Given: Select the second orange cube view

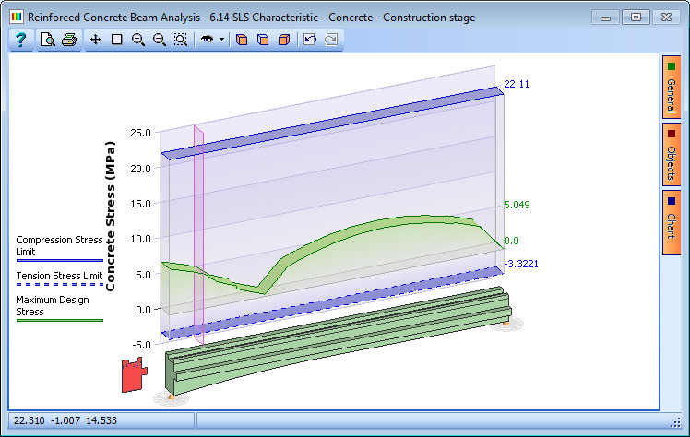Looking at the screenshot, I should [x=263, y=40].
